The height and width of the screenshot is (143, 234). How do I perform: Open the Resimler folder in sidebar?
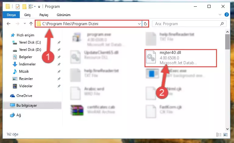pyautogui.click(x=26, y=79)
